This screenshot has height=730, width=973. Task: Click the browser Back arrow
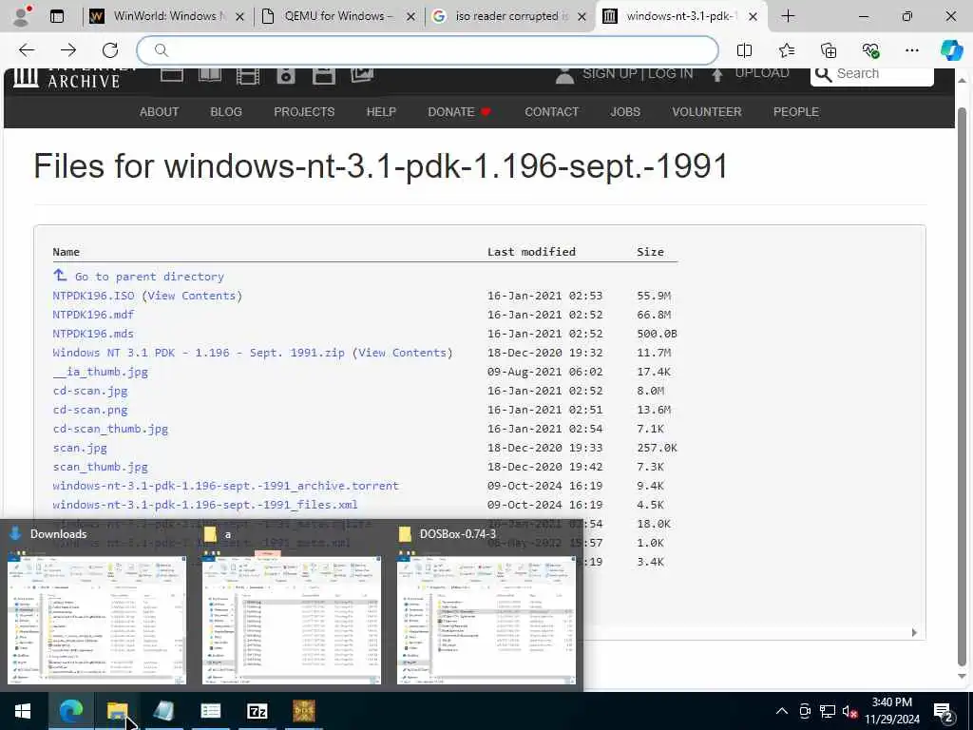click(x=27, y=50)
